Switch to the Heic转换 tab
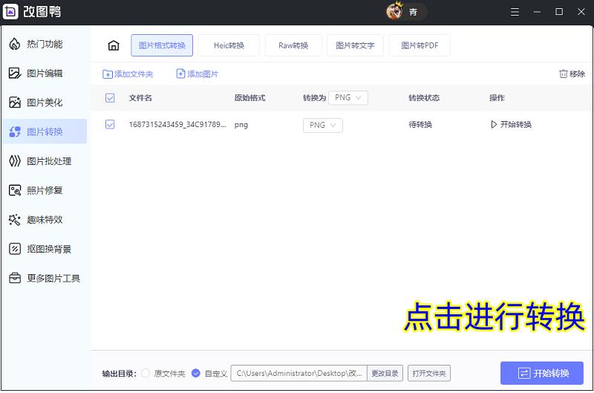 (x=229, y=45)
